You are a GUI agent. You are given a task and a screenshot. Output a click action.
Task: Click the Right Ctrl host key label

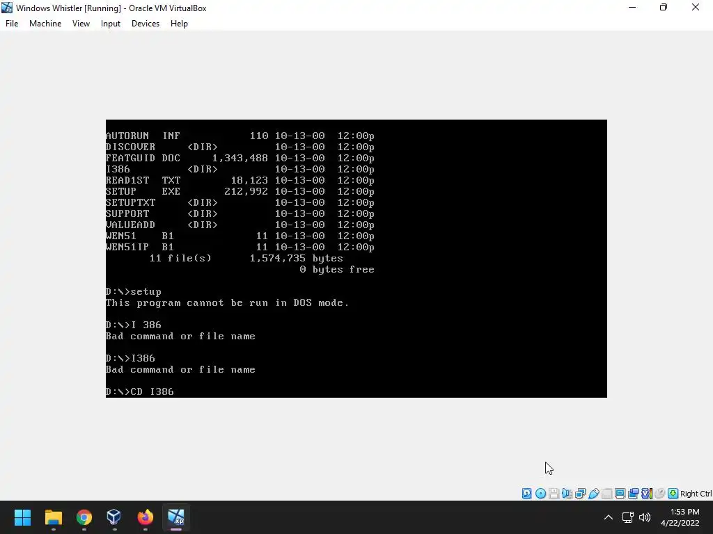tap(696, 494)
